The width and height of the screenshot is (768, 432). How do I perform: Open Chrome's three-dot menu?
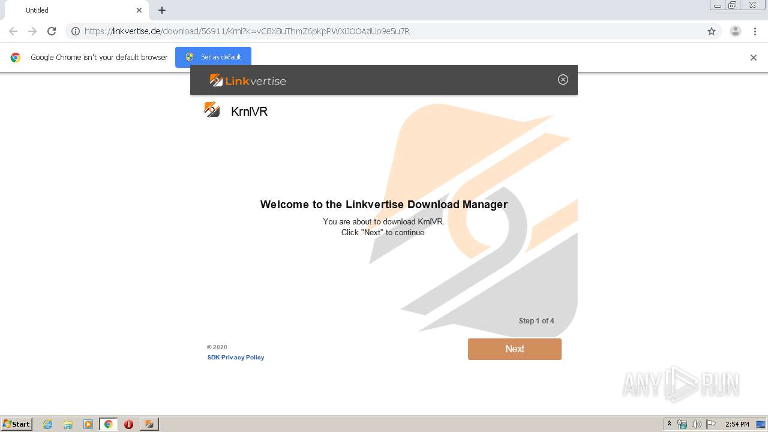[x=755, y=31]
